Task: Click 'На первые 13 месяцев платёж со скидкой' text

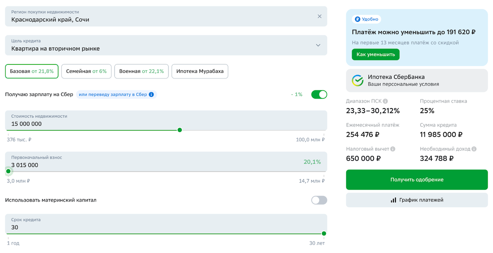Action: point(405,43)
